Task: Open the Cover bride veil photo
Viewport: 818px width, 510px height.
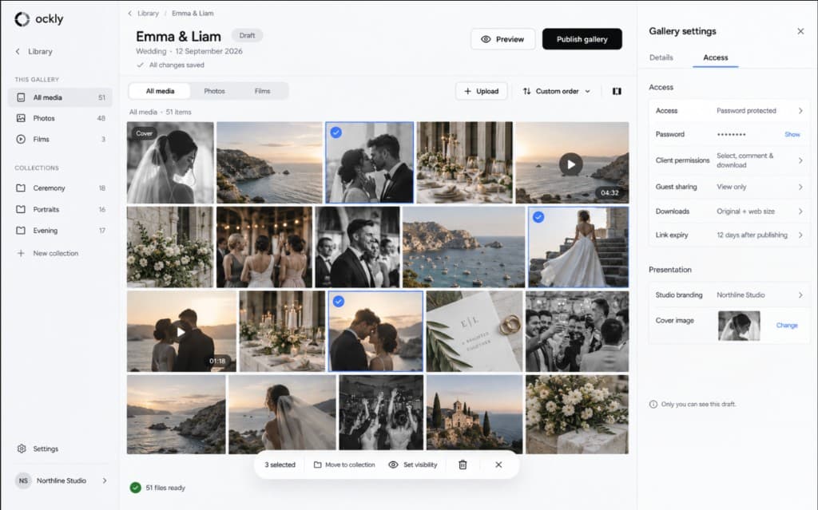Action: 170,163
